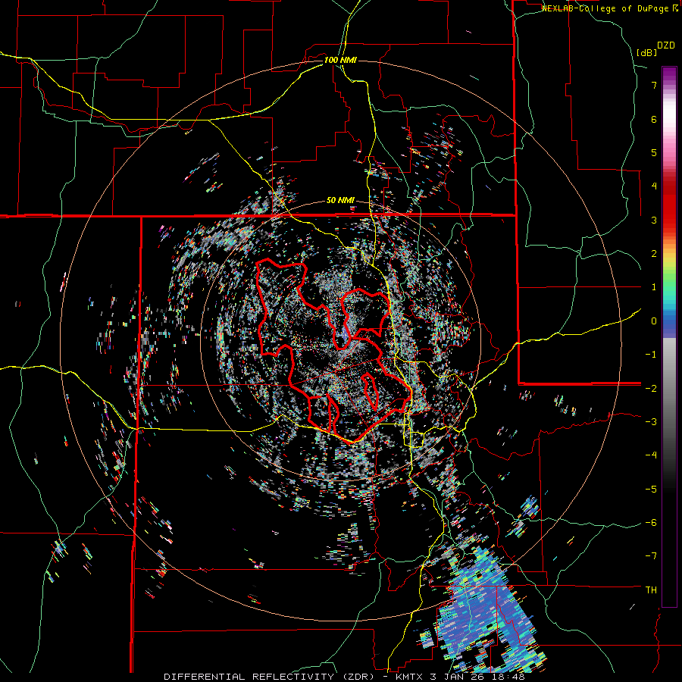Click the TH label on the color scale
Viewport: 682px width, 682px height.
pos(651,590)
